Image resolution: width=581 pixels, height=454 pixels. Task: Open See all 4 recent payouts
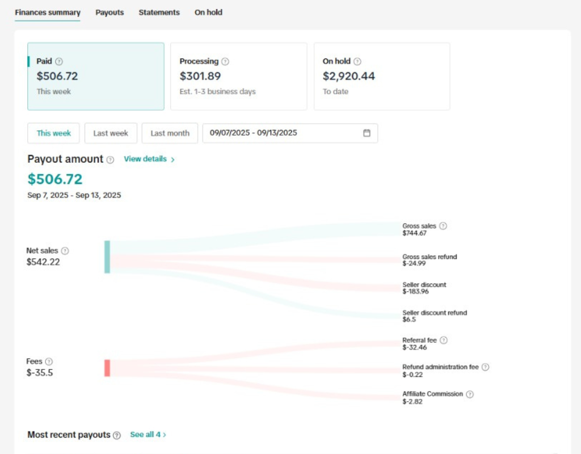(148, 435)
